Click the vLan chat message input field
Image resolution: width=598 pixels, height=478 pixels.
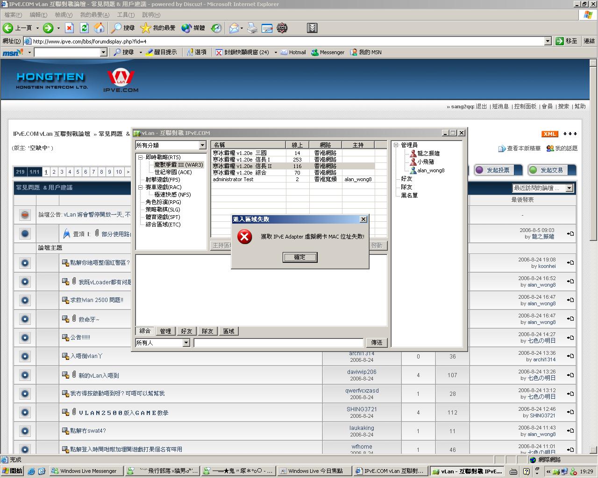[278, 343]
